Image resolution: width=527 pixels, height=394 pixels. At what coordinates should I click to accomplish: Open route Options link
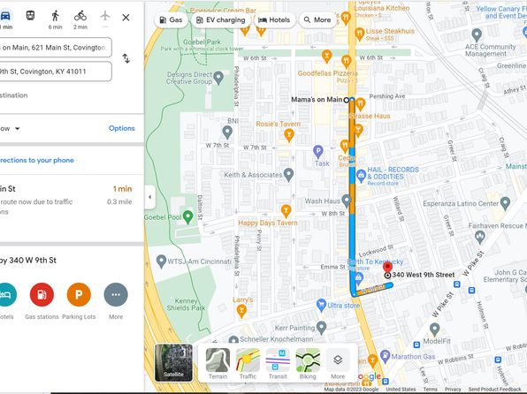[x=122, y=128]
